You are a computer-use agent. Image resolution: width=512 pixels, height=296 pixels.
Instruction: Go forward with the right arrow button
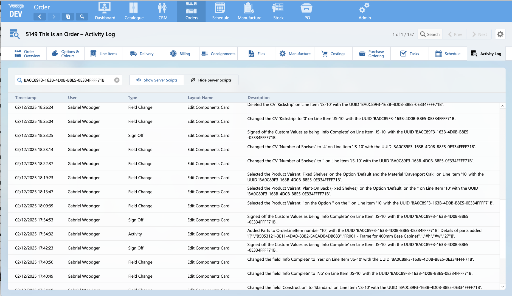point(54,17)
